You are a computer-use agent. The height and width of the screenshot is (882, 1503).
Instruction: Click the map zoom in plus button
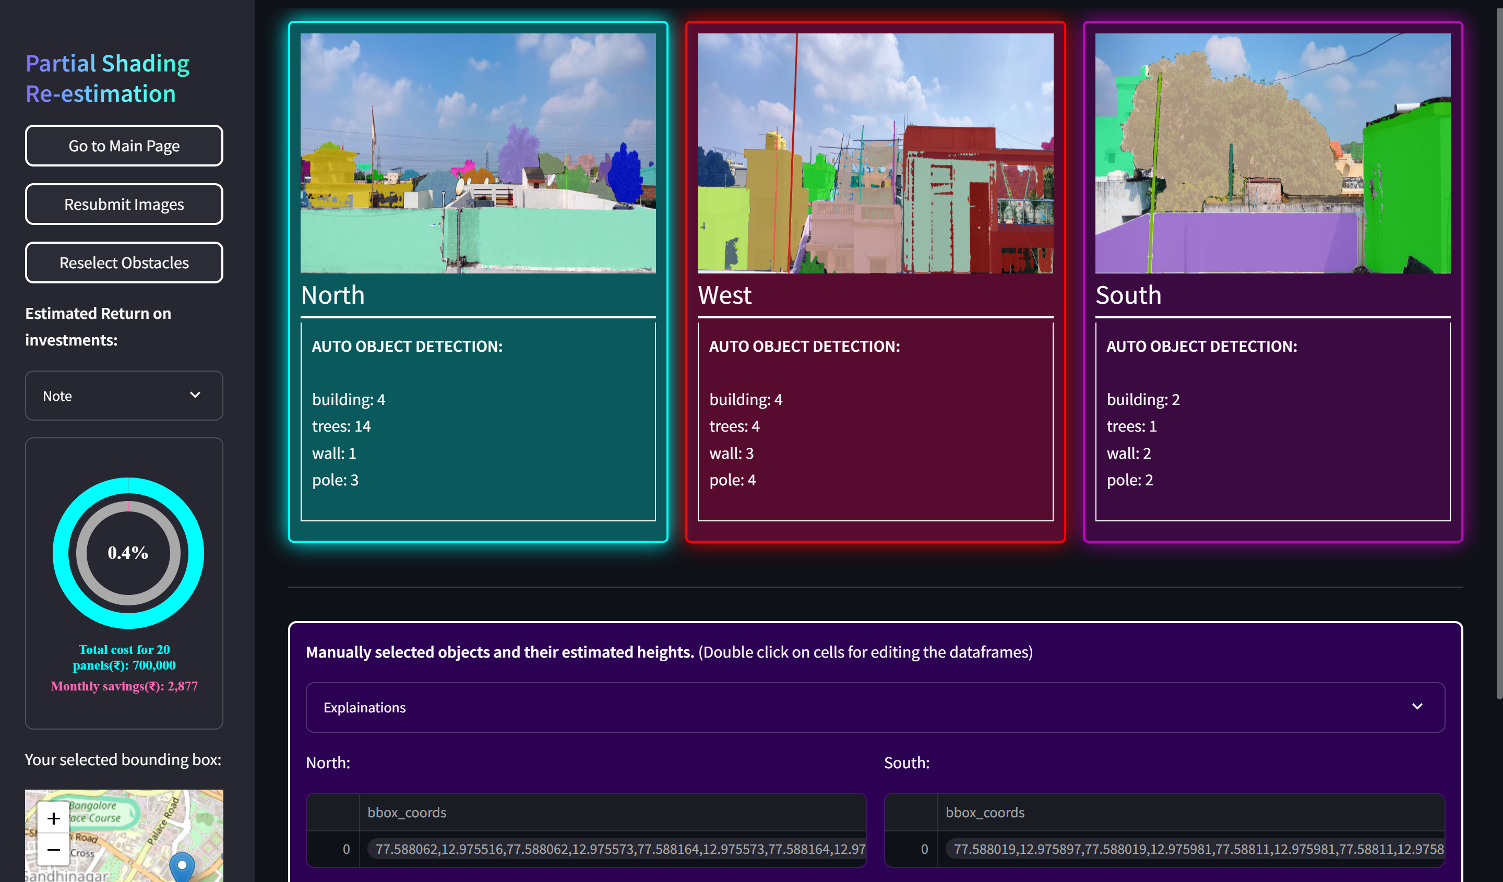point(53,818)
